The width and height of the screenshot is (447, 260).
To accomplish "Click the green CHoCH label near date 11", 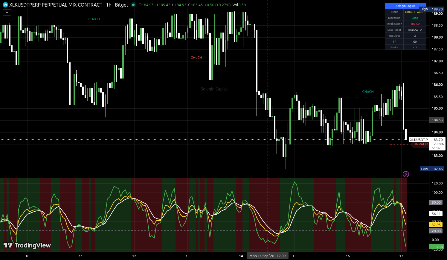I will pos(94,19).
